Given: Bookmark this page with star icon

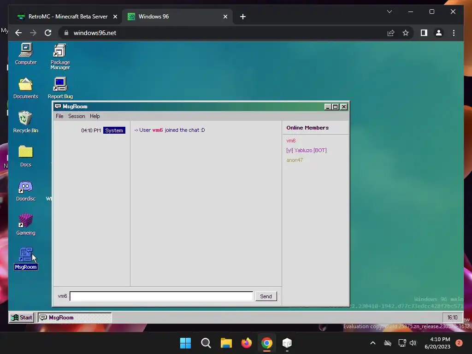Looking at the screenshot, I should tap(406, 33).
